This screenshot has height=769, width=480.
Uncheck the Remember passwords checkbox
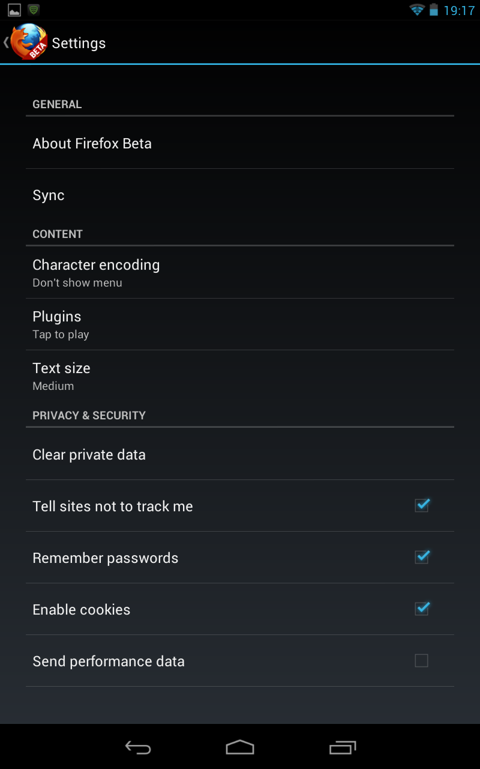coord(422,558)
